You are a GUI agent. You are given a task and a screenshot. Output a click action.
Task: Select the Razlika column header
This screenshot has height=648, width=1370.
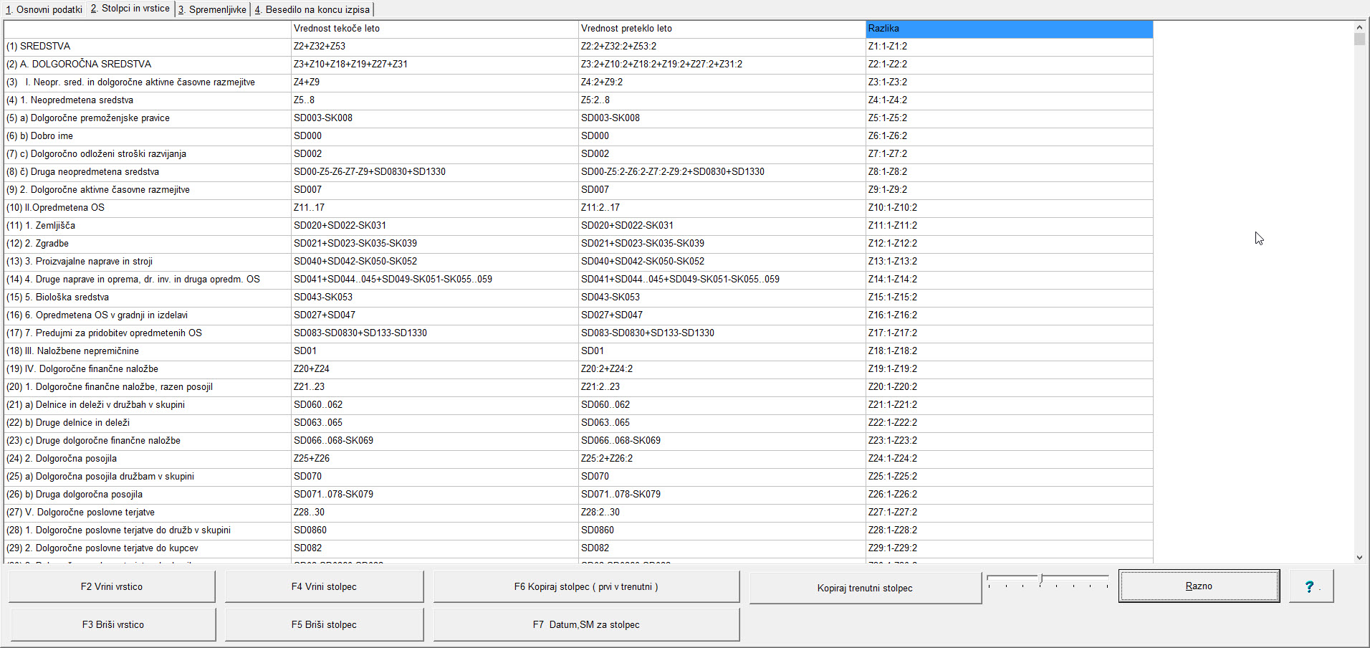tap(1009, 29)
